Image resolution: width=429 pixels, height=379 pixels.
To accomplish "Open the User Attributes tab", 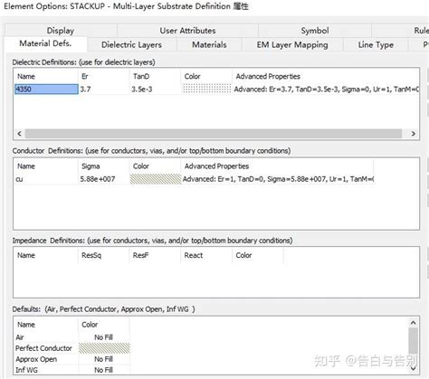I will click(x=187, y=31).
